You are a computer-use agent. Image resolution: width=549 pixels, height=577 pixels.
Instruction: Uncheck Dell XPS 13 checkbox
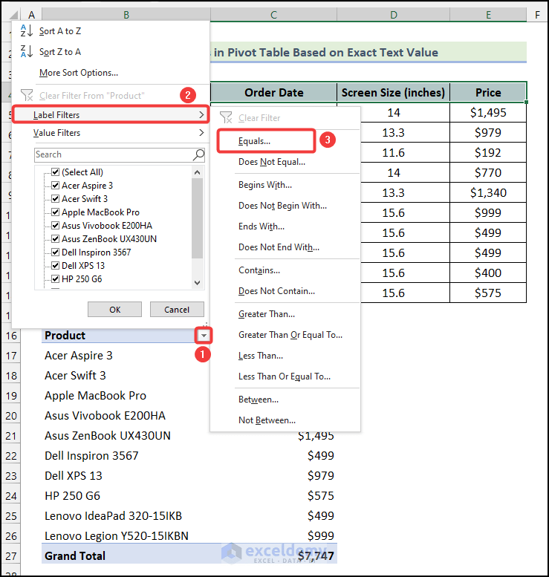pyautogui.click(x=55, y=265)
